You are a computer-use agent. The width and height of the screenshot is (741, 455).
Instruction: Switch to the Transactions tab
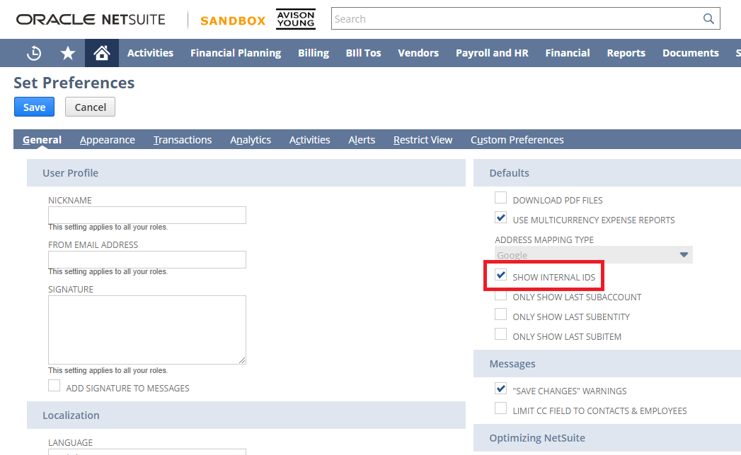click(x=183, y=140)
